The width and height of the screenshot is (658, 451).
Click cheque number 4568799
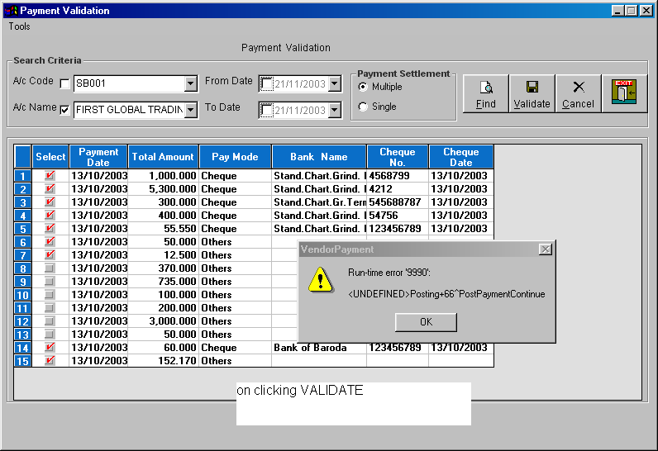tap(398, 176)
